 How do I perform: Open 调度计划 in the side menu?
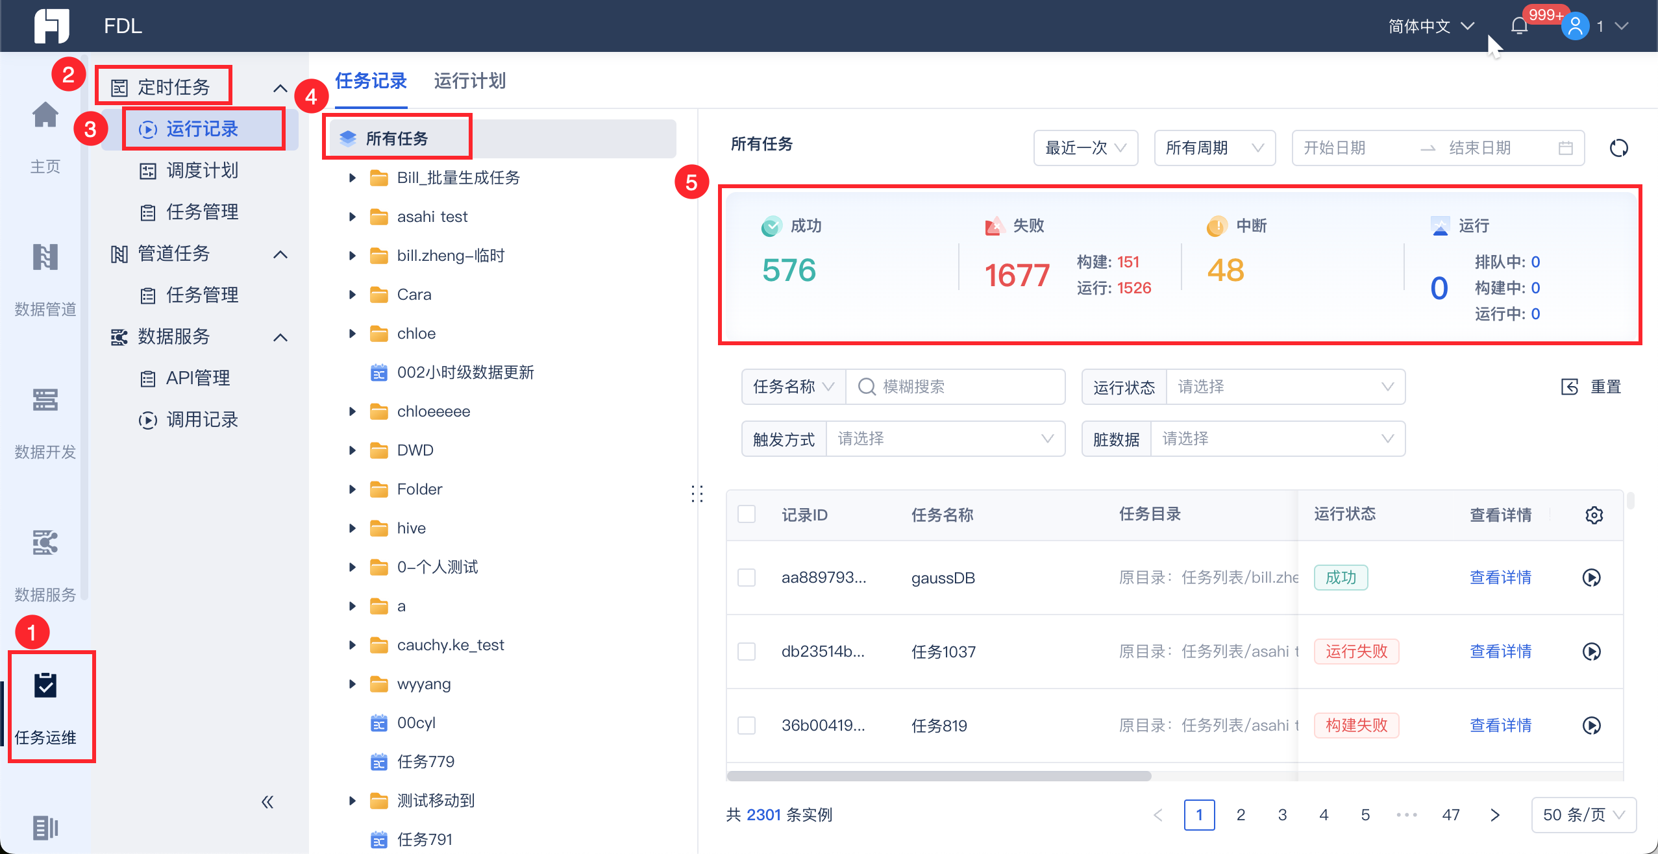[202, 171]
